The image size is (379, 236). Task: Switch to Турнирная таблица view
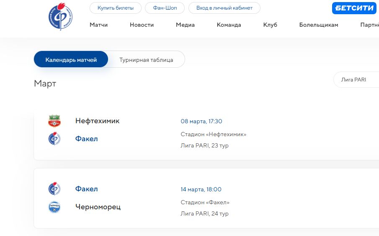click(146, 60)
